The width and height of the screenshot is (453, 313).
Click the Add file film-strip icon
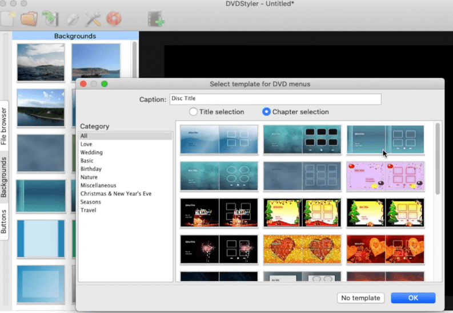pyautogui.click(x=155, y=19)
